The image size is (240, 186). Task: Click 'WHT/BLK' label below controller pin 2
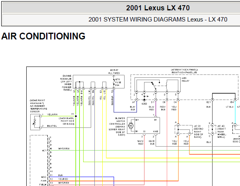(x=152, y=142)
